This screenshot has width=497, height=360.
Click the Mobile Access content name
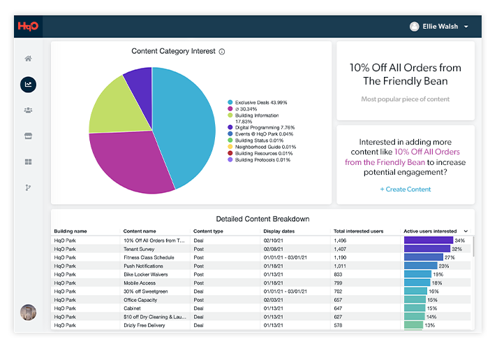pos(140,283)
